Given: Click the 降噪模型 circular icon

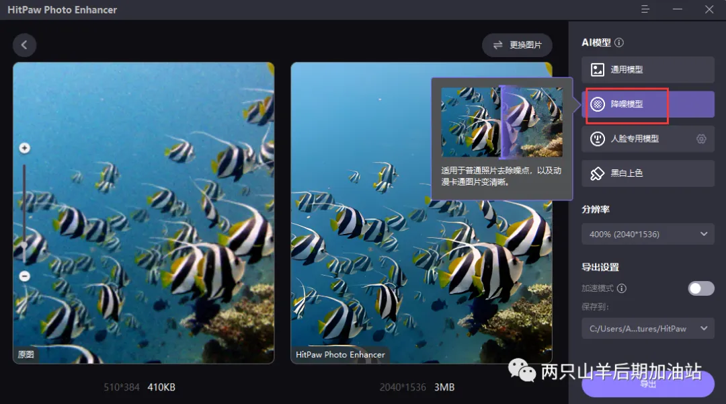Looking at the screenshot, I should coord(598,104).
